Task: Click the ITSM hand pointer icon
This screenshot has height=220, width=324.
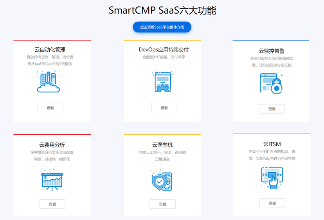Action: 272,178
